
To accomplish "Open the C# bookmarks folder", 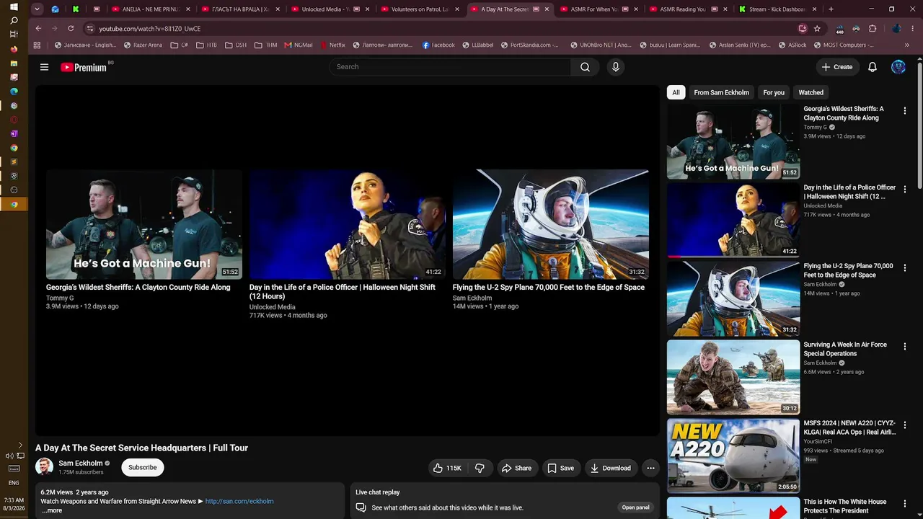I will coord(179,45).
